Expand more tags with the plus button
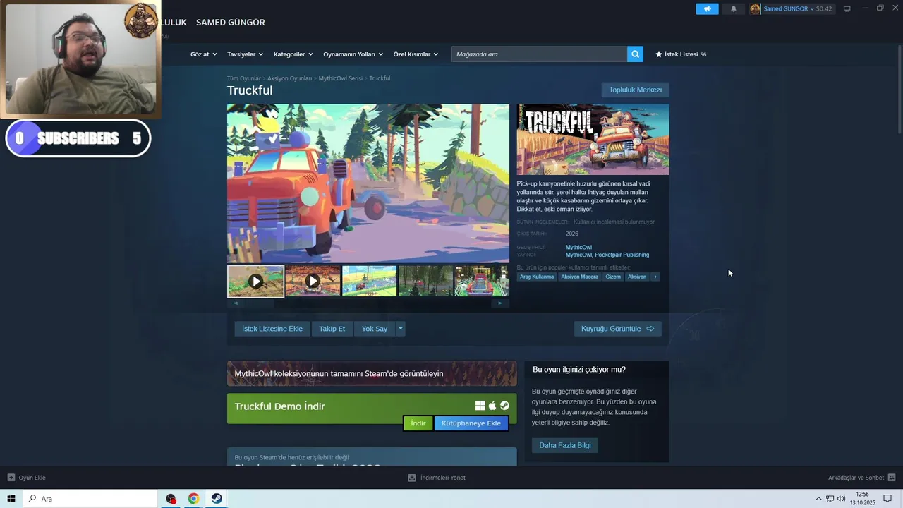The height and width of the screenshot is (508, 903). tap(655, 277)
